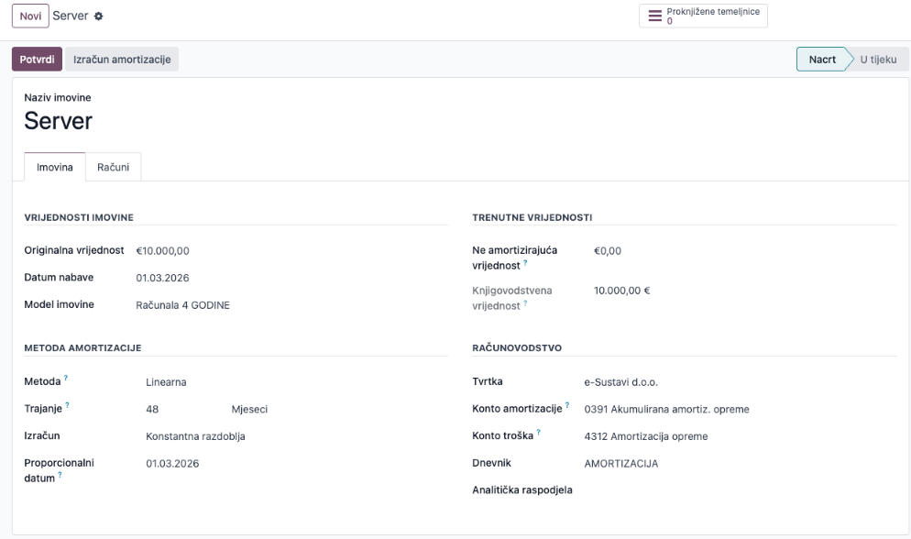Open the Metoda Linearna dropdown
Screen dimensions: 911x539
click(296, 382)
